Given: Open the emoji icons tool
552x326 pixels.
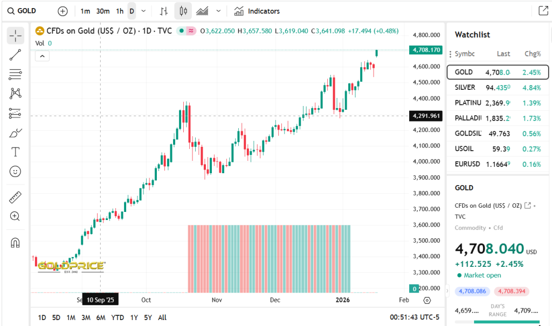Looking at the screenshot, I should click(x=15, y=172).
